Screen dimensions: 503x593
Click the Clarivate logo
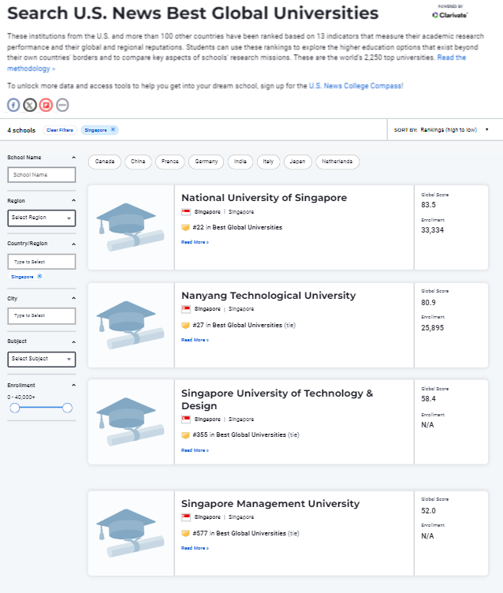click(x=450, y=15)
